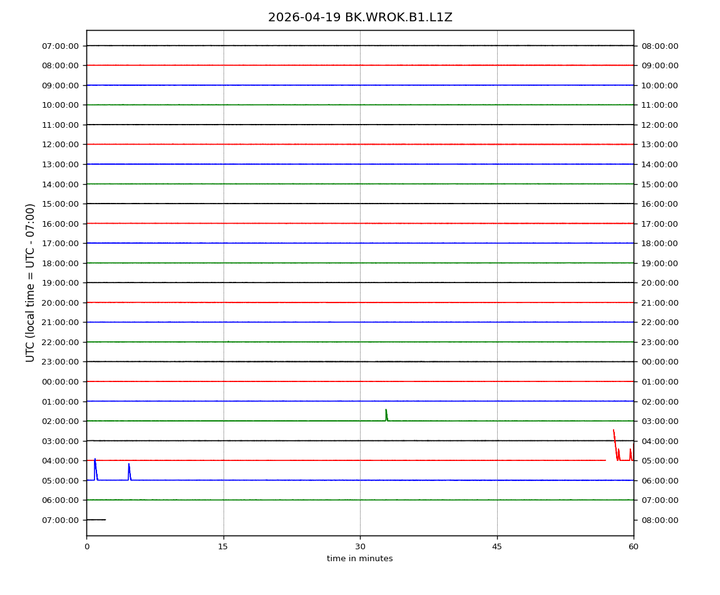Click the 'time in minutes' x-axis label
Screen dimensions: 720x595
360,559
